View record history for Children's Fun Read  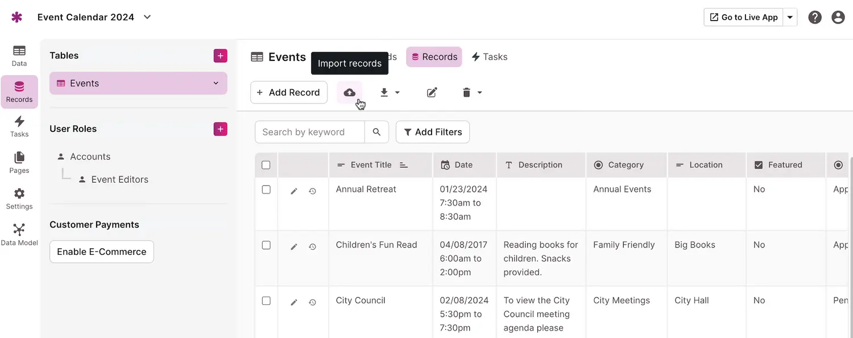[312, 247]
